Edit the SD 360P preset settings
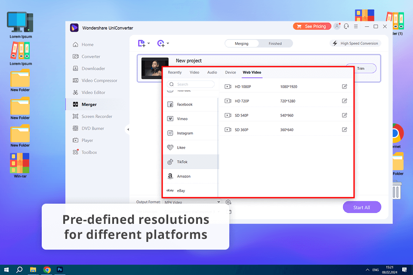 point(345,129)
